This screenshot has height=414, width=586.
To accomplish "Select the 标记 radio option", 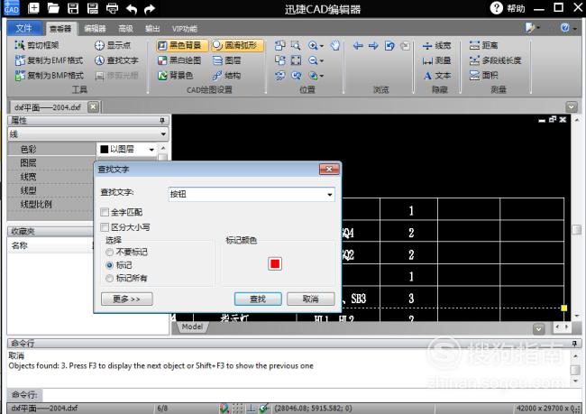I will [x=109, y=265].
